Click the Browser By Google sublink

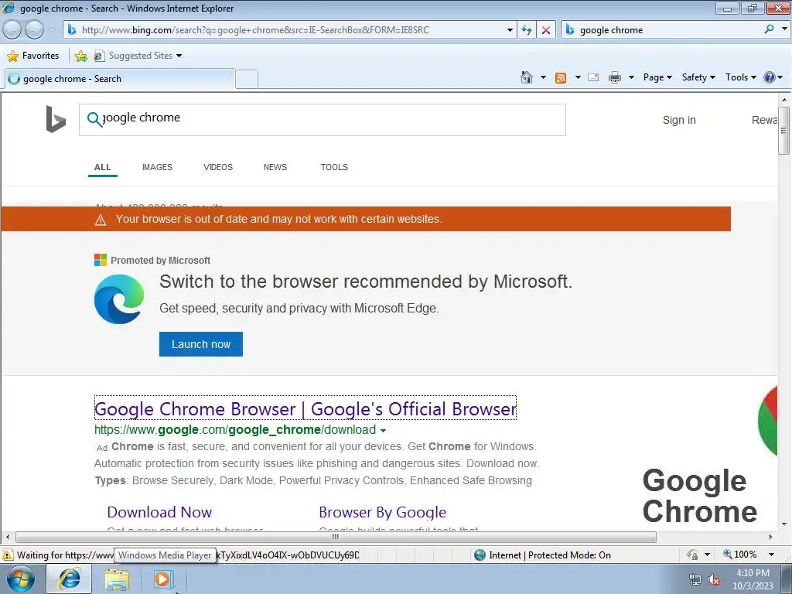coord(382,512)
